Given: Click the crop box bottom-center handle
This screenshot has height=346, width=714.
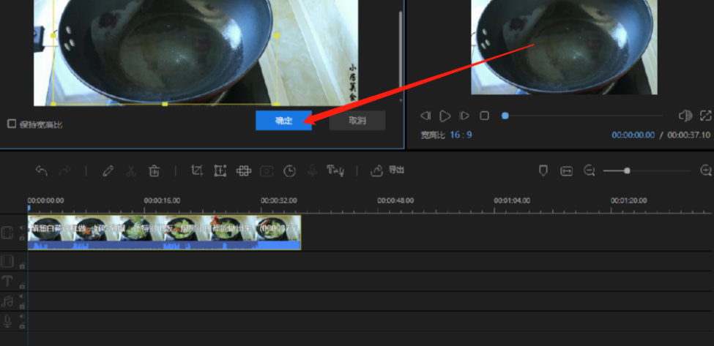Looking at the screenshot, I should [x=165, y=104].
